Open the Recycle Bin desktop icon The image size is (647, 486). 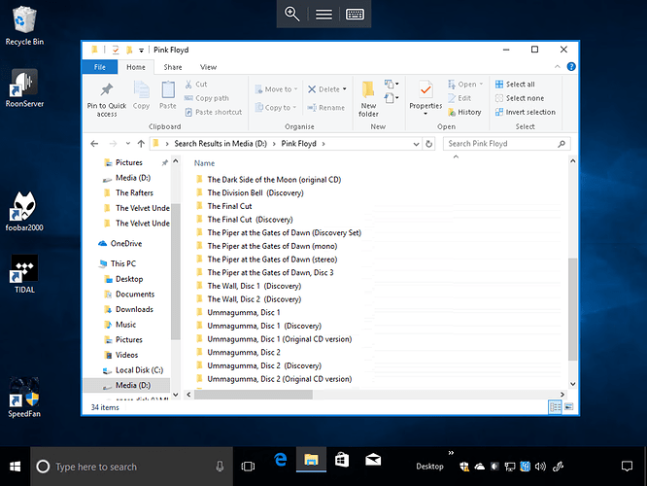24,25
